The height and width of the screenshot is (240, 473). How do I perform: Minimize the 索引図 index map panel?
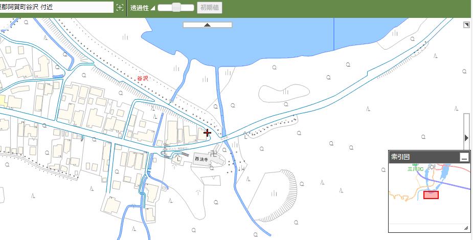pos(464,158)
